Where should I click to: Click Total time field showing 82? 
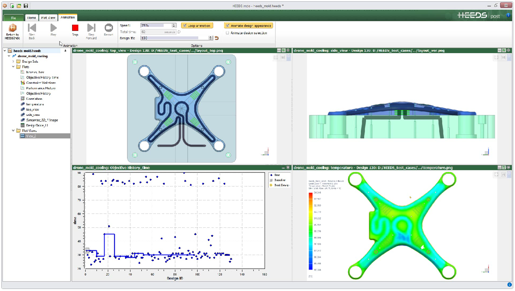[158, 32]
